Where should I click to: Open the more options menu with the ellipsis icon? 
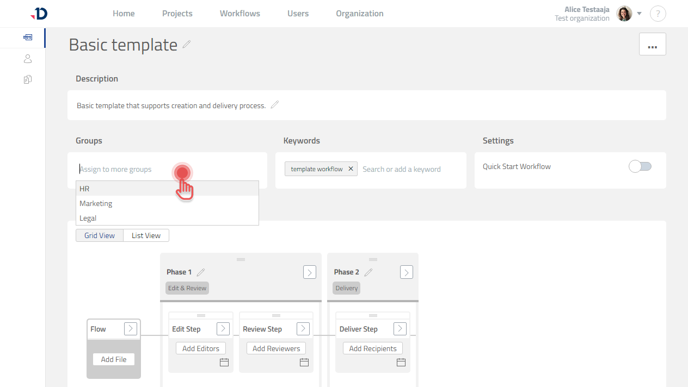click(x=652, y=44)
